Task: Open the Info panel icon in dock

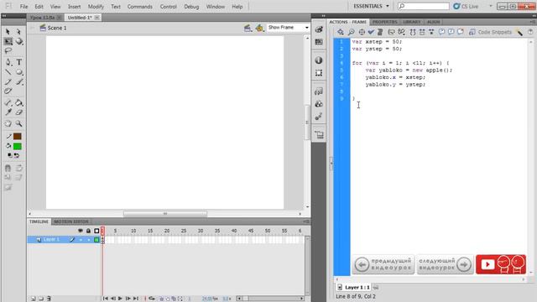Action: pos(319,60)
